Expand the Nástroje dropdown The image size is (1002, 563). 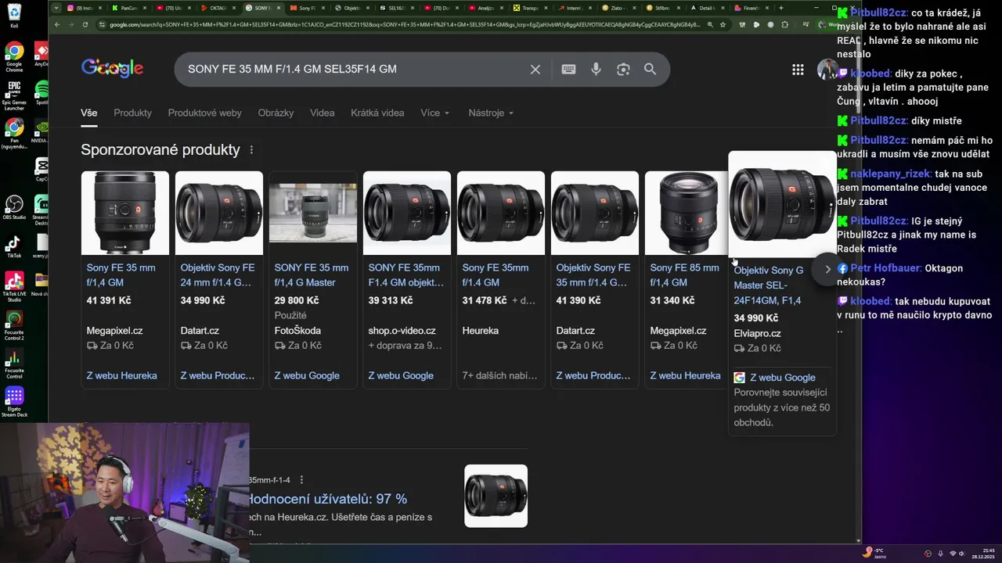[x=491, y=113]
